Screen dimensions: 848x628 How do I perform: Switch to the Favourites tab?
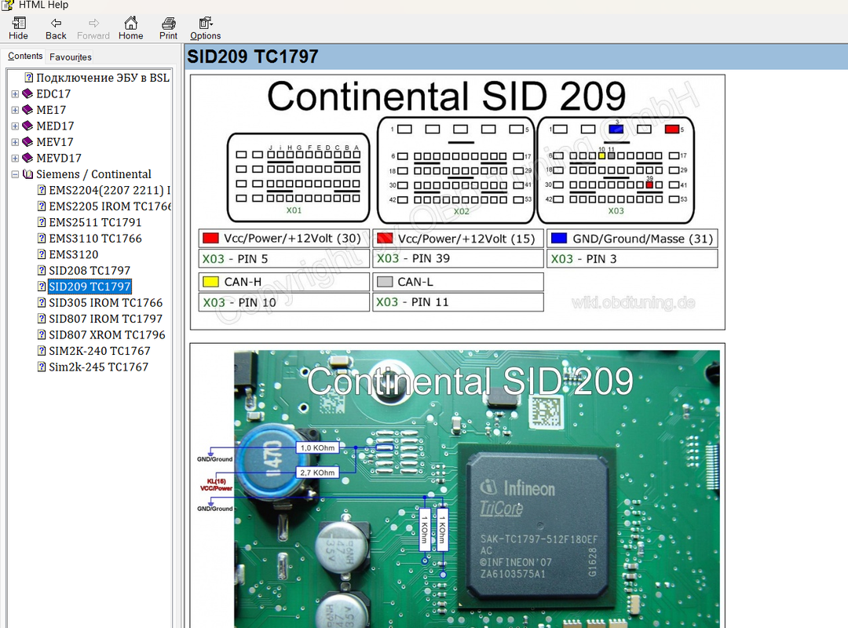(71, 57)
